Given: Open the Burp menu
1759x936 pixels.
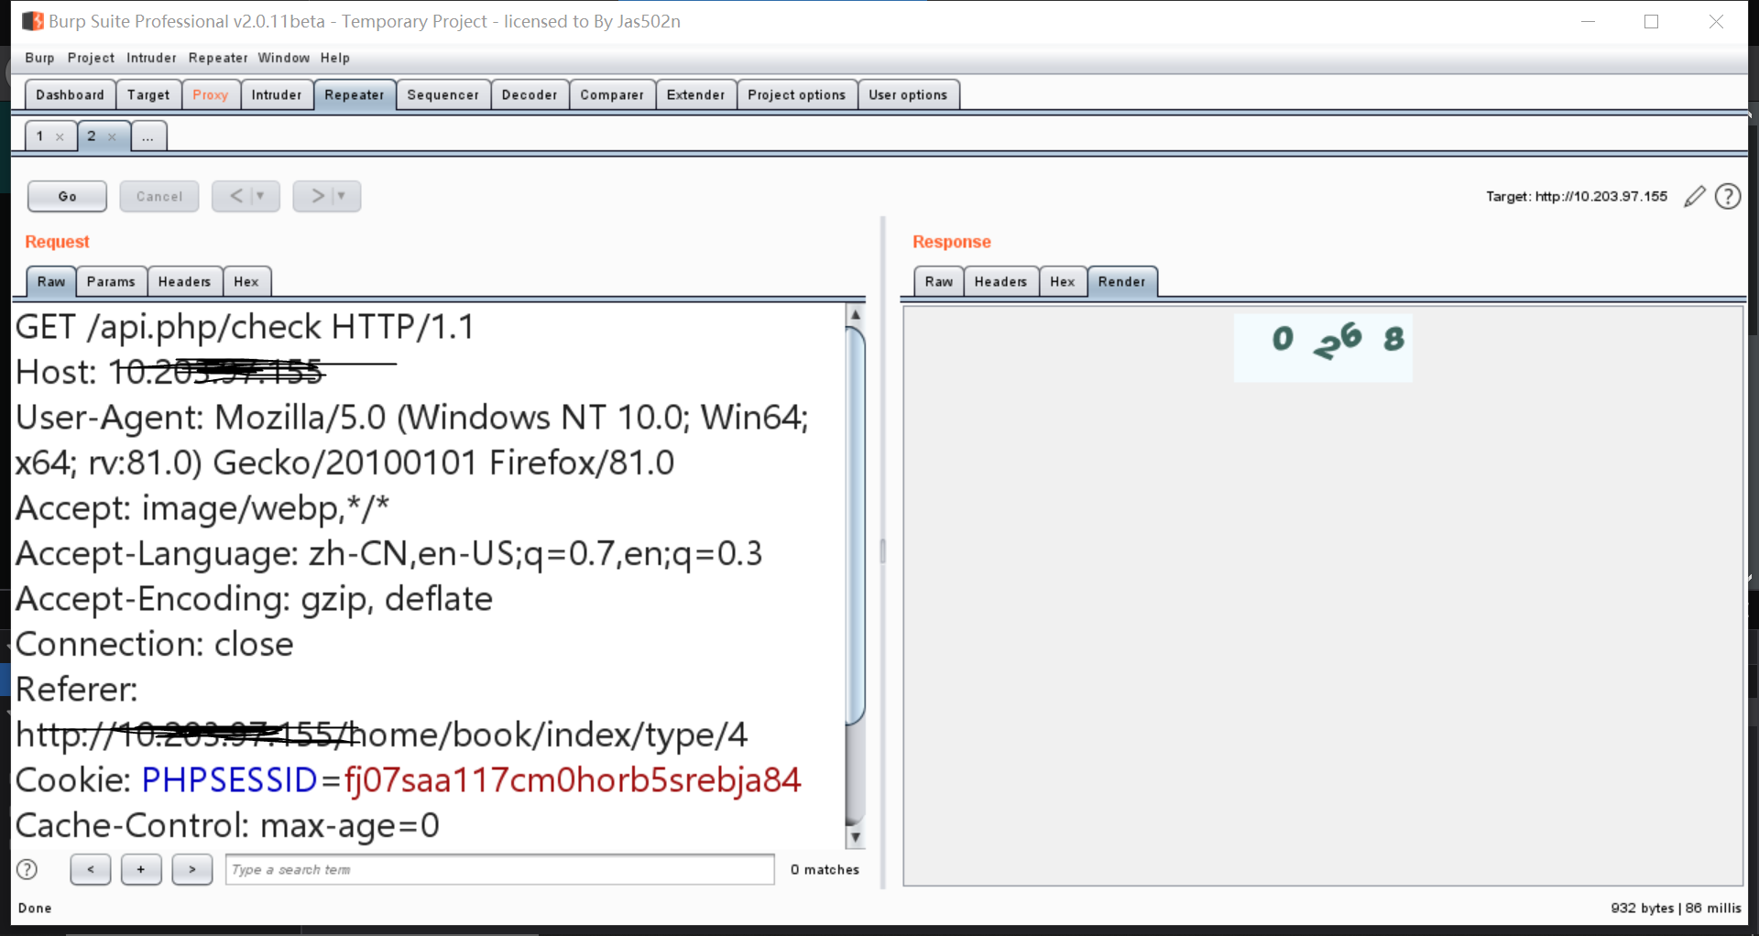Looking at the screenshot, I should pos(39,58).
